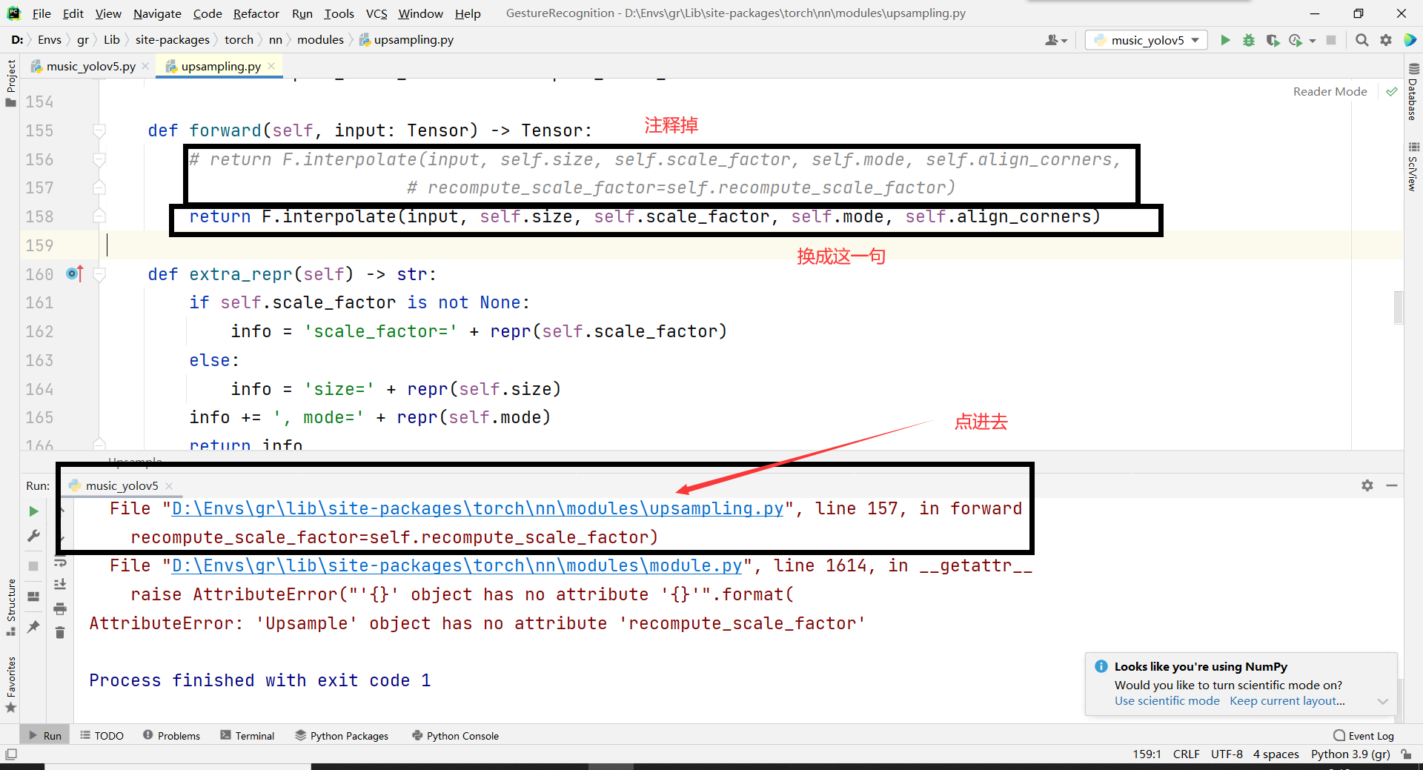Rerun music_yolov5 in the Run panel
Image resolution: width=1423 pixels, height=770 pixels.
tap(33, 511)
